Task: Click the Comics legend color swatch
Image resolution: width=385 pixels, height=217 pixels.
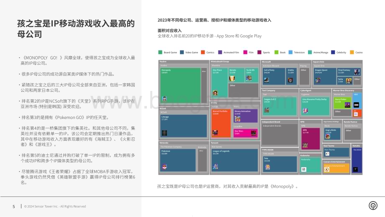Action: tap(203, 52)
